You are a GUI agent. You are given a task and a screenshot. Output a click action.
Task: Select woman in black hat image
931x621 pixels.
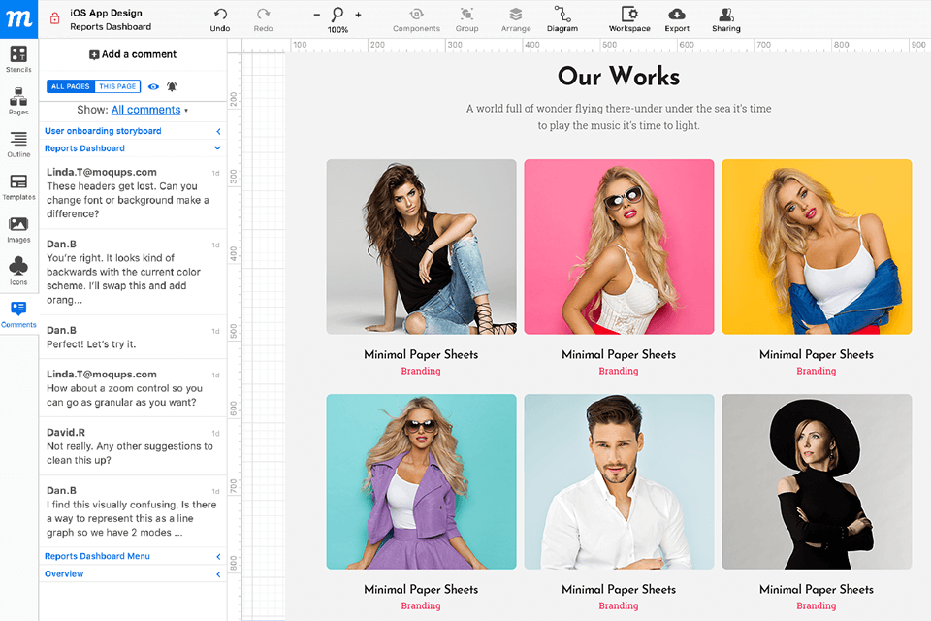817,481
